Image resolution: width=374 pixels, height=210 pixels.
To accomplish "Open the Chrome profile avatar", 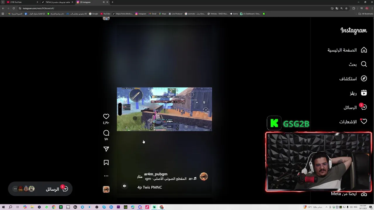I will point(367,8).
